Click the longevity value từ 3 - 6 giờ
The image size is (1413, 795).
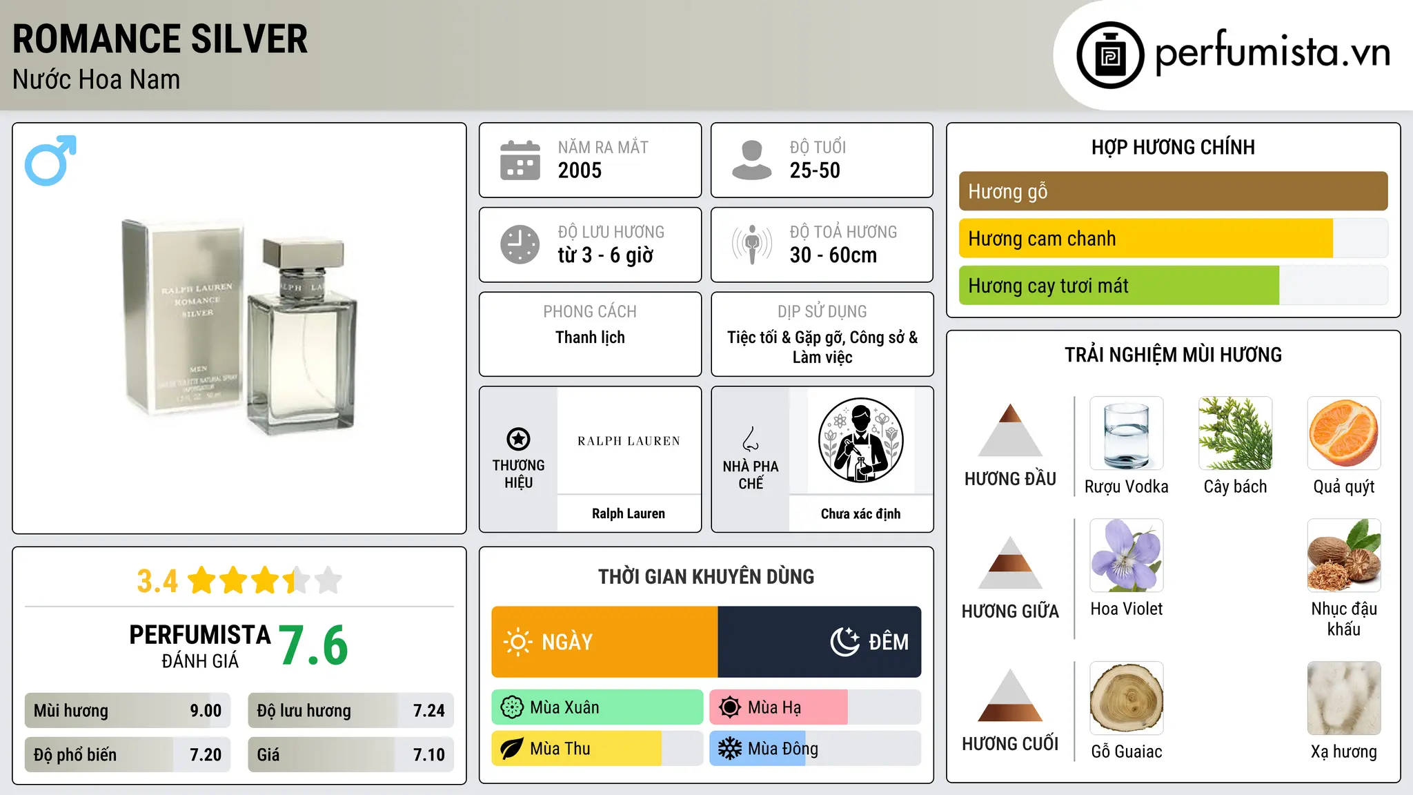[x=605, y=255]
